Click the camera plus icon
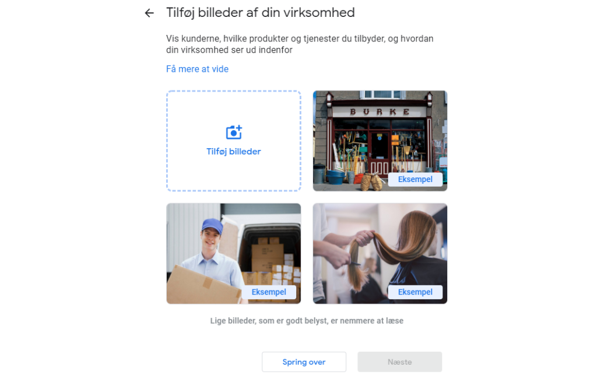The height and width of the screenshot is (381, 597). [234, 132]
